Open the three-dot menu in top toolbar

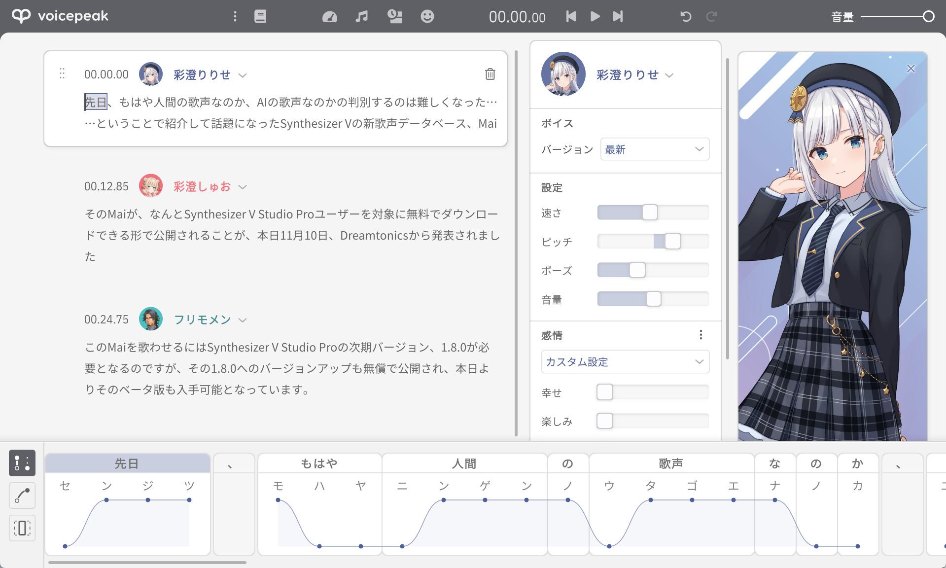point(235,17)
